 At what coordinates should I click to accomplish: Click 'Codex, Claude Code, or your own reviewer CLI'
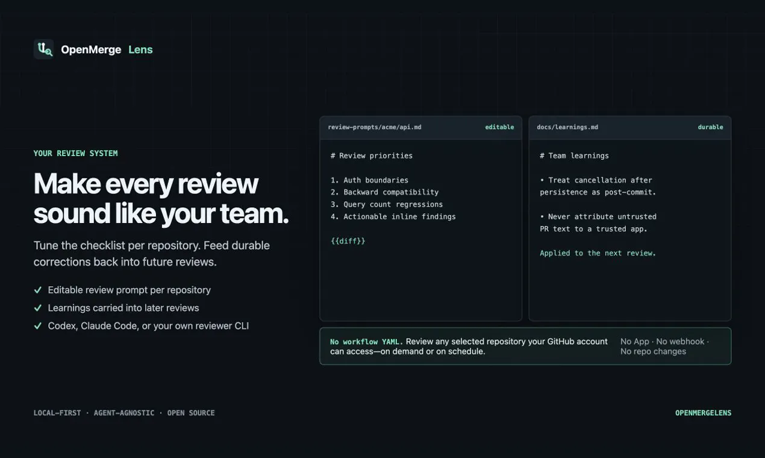(148, 326)
